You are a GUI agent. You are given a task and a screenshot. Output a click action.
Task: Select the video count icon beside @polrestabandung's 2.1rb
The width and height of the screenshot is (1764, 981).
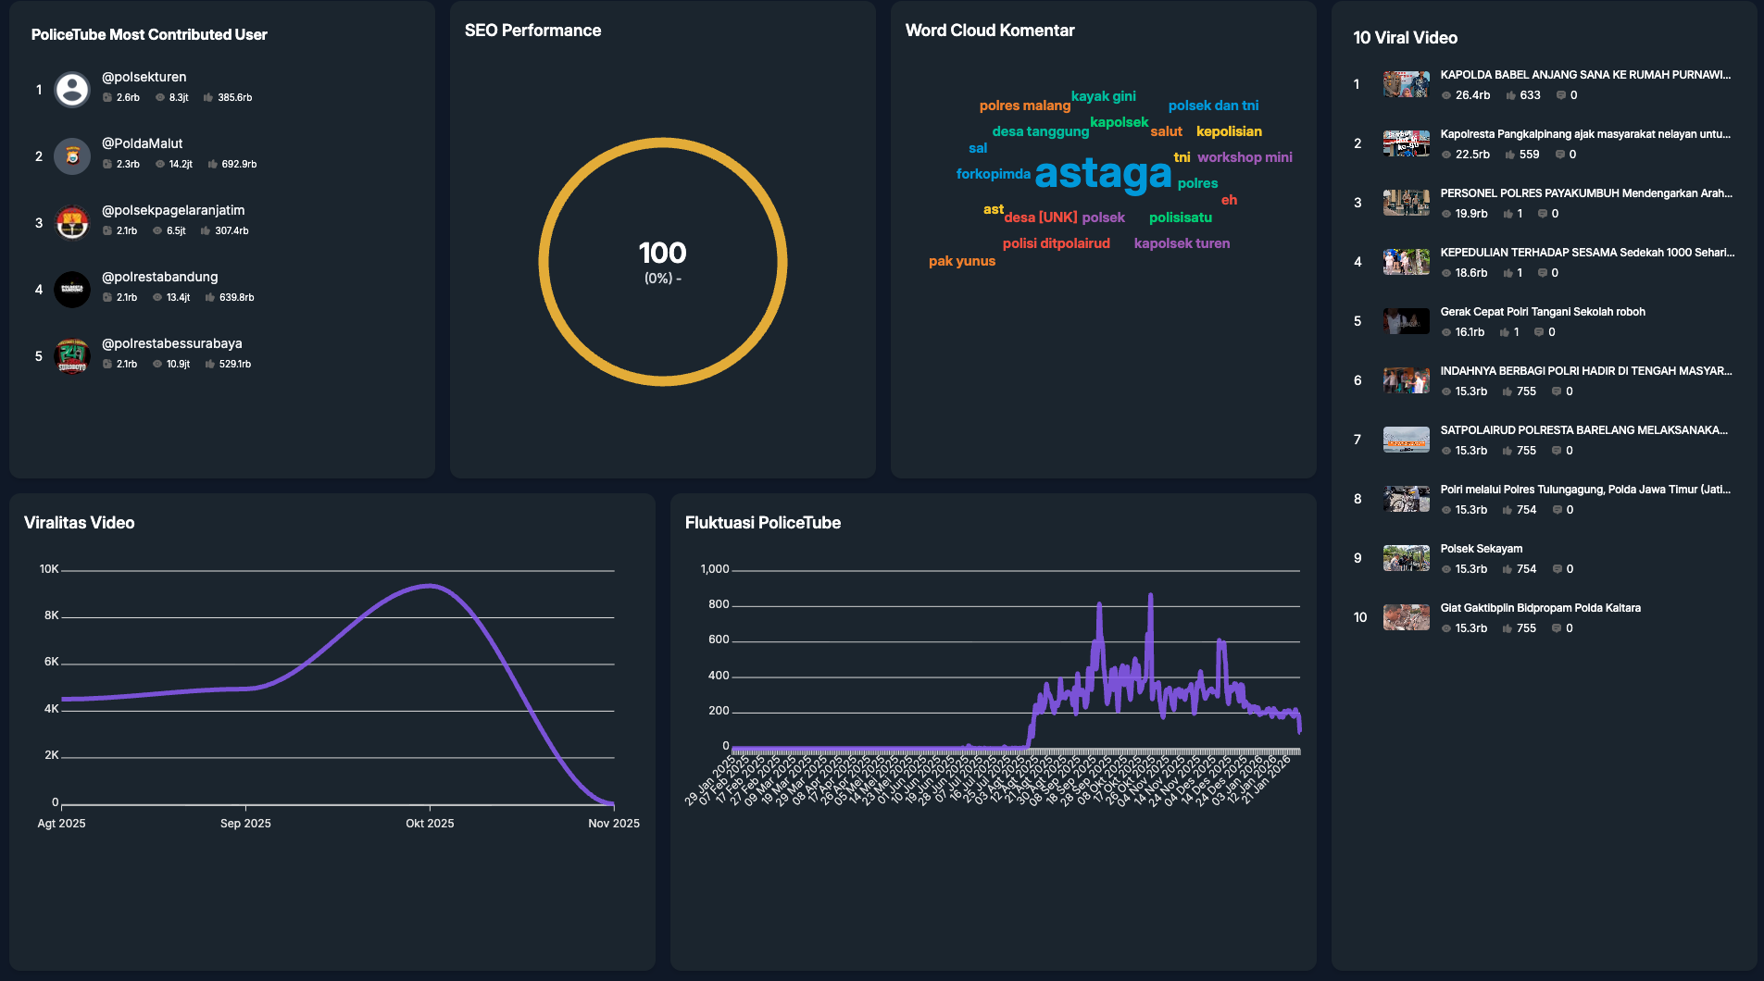(109, 297)
